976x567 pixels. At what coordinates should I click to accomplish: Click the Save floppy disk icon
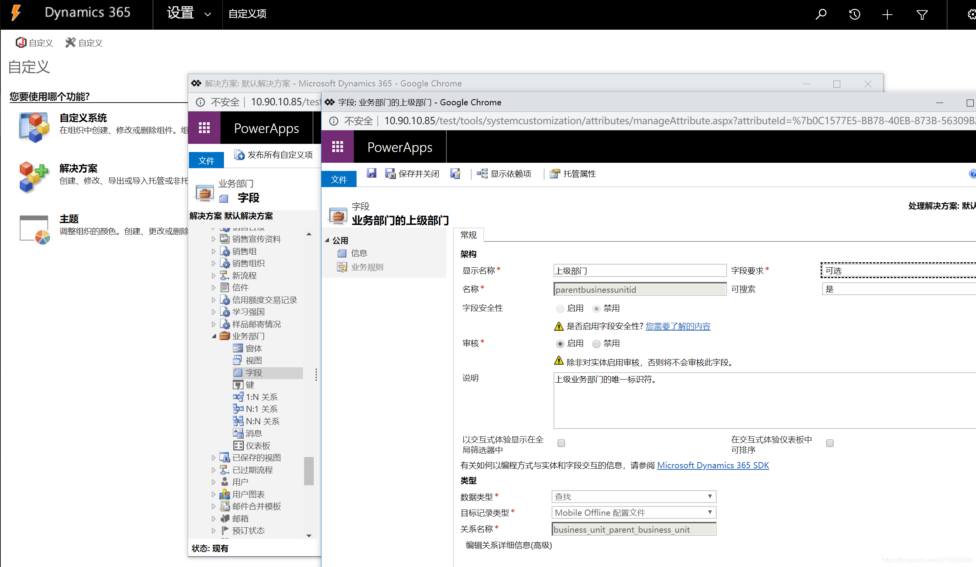(x=371, y=173)
